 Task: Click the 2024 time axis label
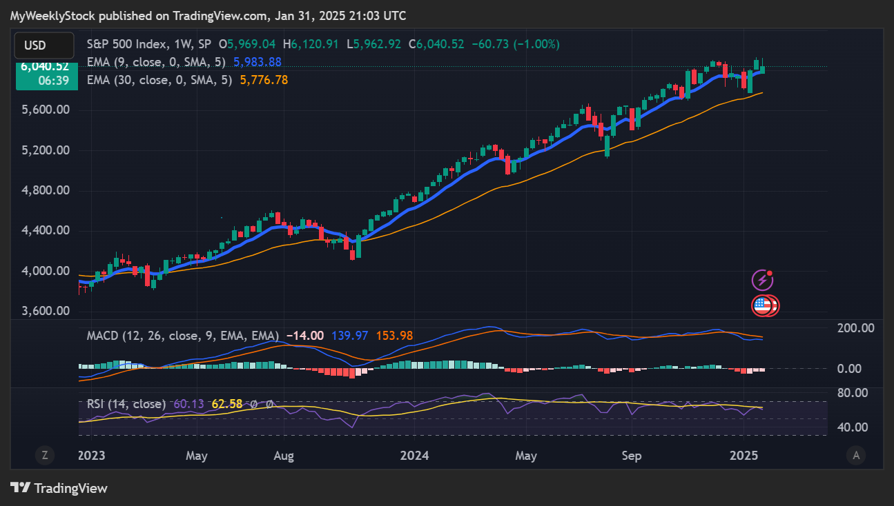point(416,456)
